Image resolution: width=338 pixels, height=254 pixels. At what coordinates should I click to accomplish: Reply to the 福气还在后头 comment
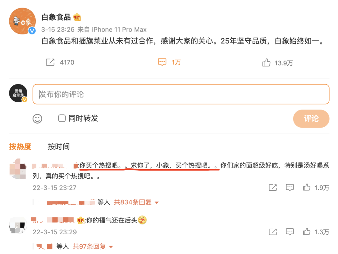(x=290, y=232)
